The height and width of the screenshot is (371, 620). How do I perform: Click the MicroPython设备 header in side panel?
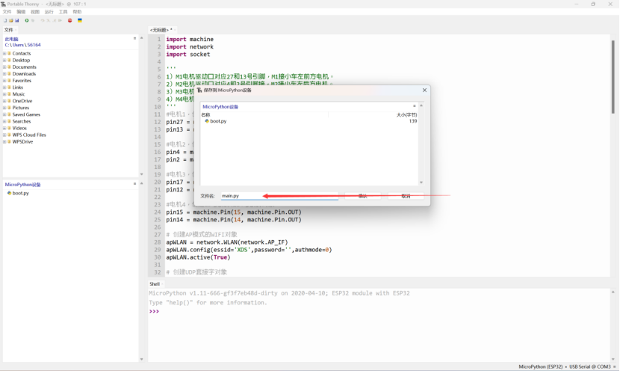pyautogui.click(x=22, y=185)
